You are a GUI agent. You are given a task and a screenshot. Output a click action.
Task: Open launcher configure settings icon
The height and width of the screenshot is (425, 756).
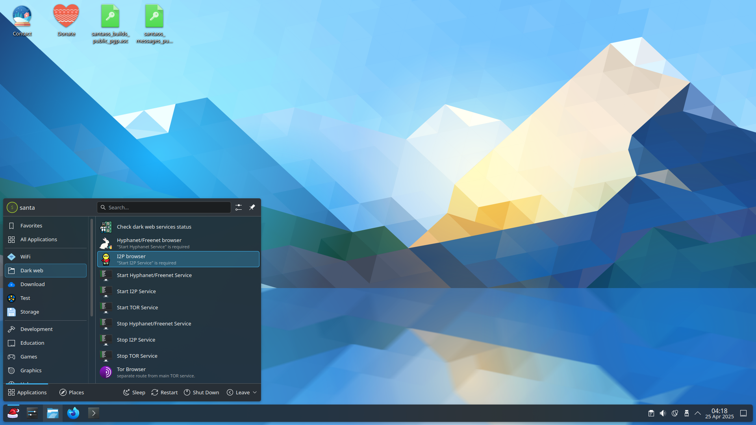click(239, 207)
